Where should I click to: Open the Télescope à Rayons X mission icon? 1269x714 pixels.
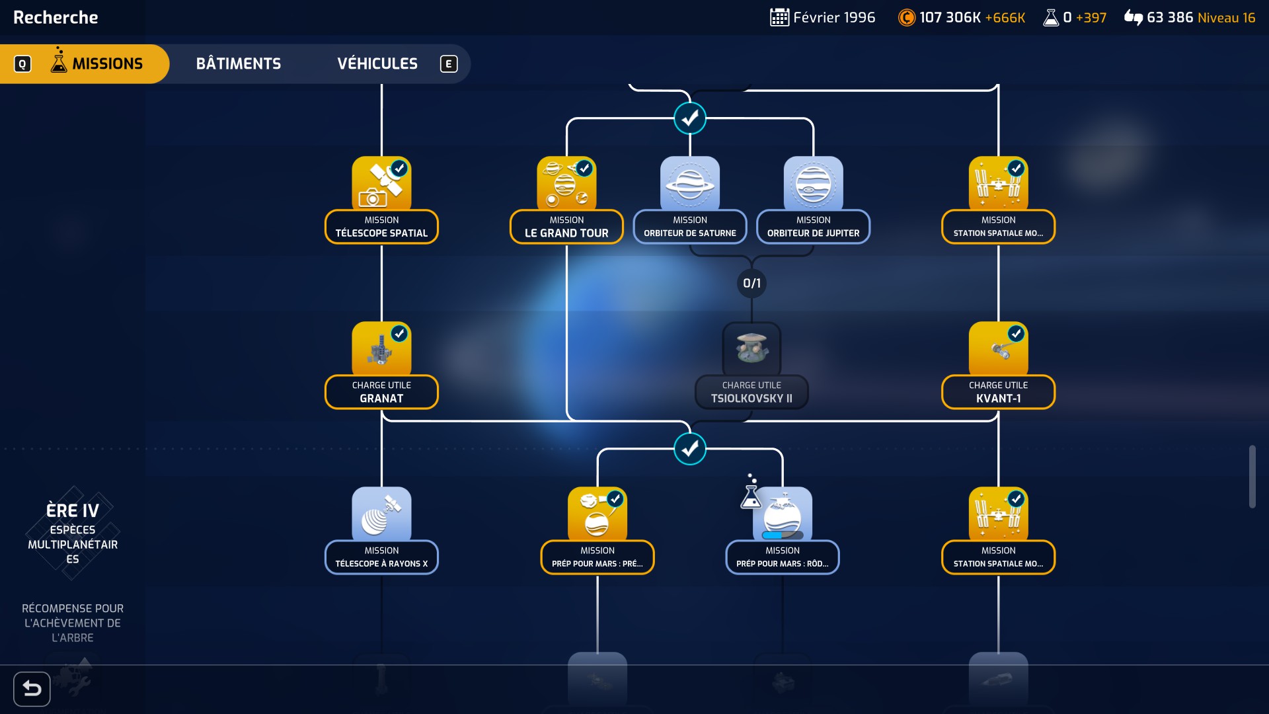381,515
